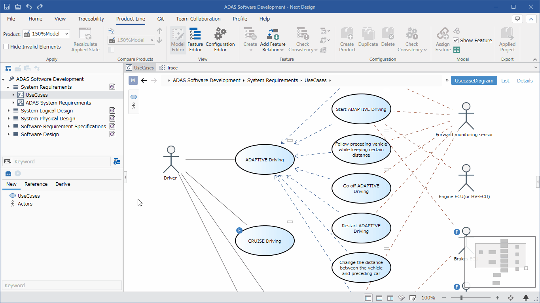
Task: Click the Create Product icon
Action: (x=347, y=40)
